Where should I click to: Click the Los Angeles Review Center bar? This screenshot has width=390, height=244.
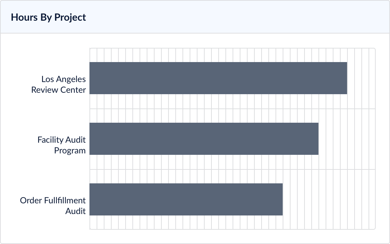tap(218, 78)
